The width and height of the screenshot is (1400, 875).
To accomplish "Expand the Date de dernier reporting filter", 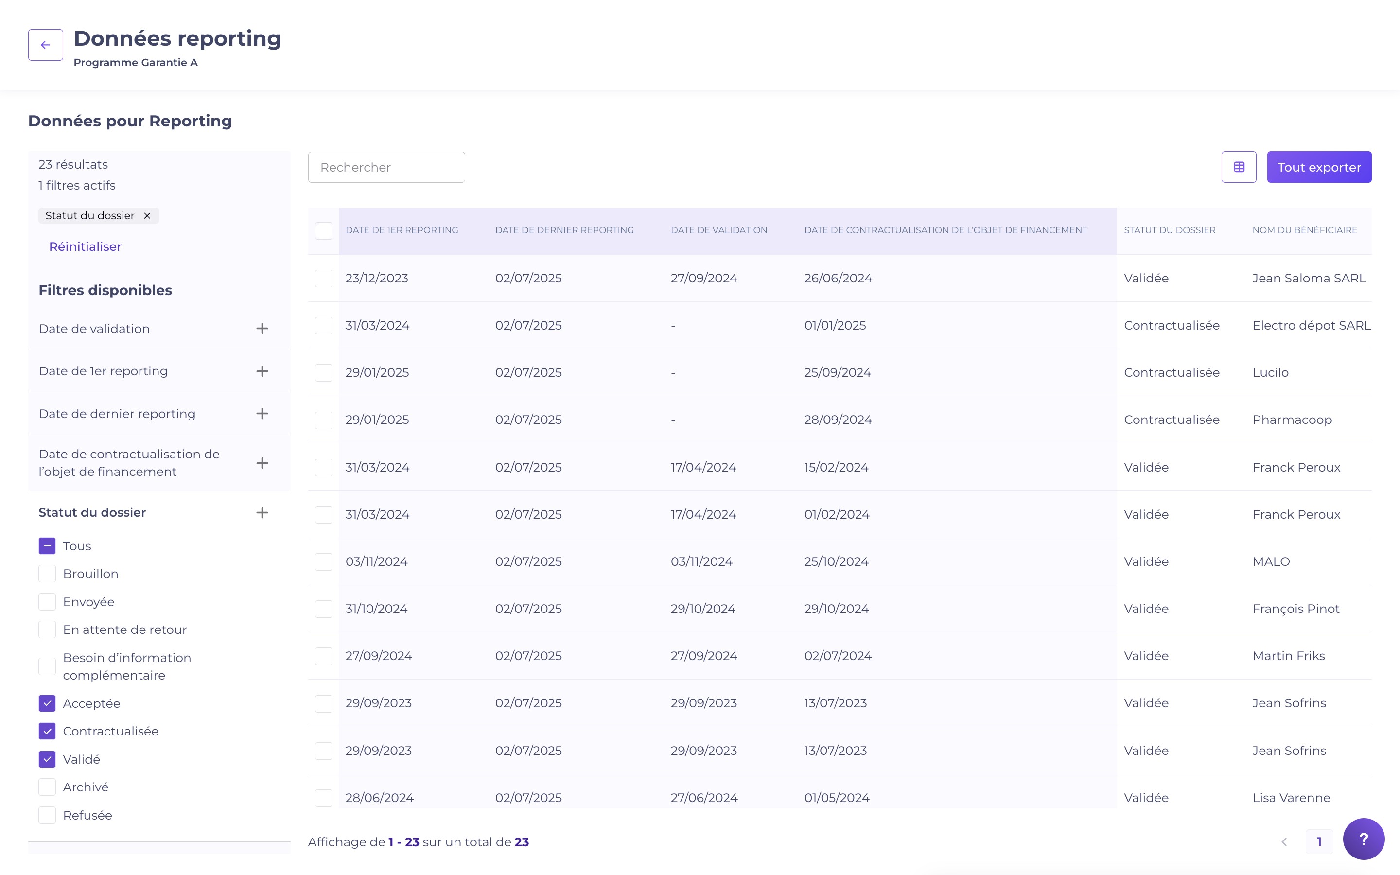I will coord(262,414).
